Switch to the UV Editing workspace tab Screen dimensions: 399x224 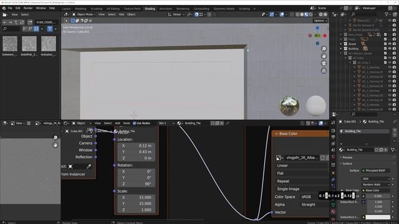coord(113,9)
